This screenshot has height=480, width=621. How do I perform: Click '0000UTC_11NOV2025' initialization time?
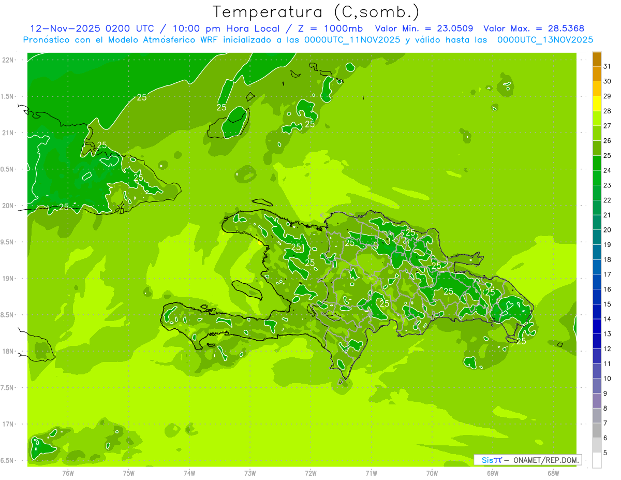click(x=351, y=40)
